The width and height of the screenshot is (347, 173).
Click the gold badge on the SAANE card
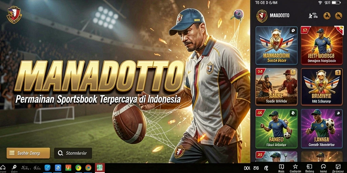point(293,72)
